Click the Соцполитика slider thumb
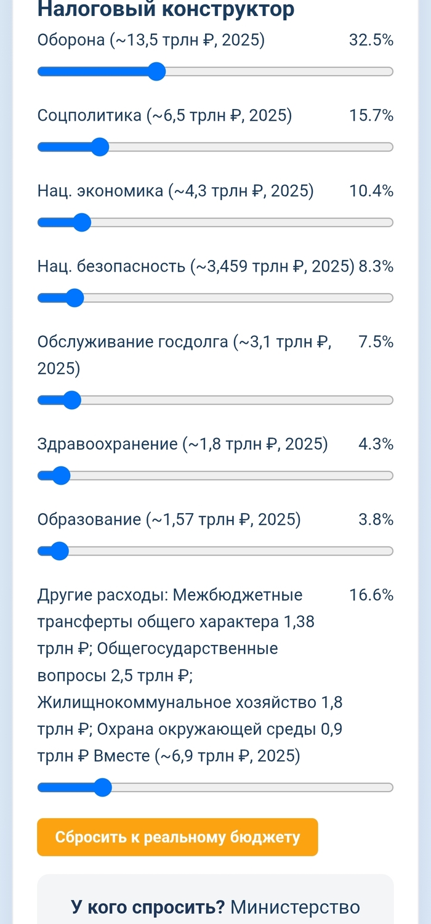 pos(100,147)
